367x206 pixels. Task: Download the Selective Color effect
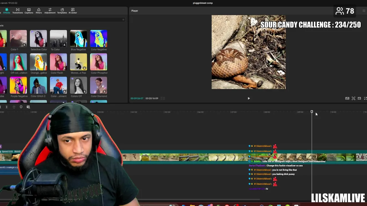(x=44, y=45)
